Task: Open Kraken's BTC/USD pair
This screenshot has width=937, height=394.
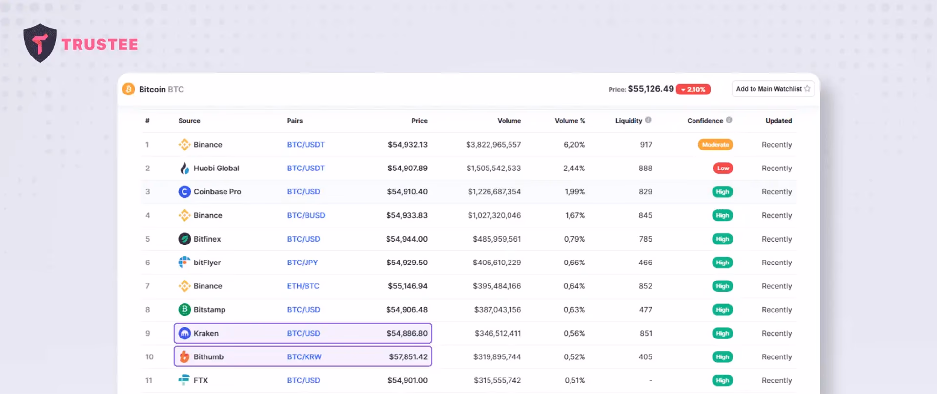Action: coord(304,333)
